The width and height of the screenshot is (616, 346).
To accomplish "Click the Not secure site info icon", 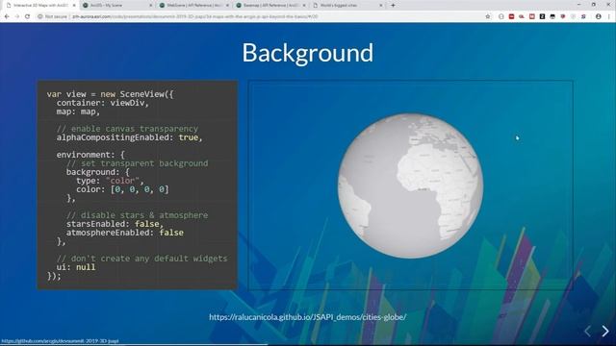I will click(x=40, y=16).
